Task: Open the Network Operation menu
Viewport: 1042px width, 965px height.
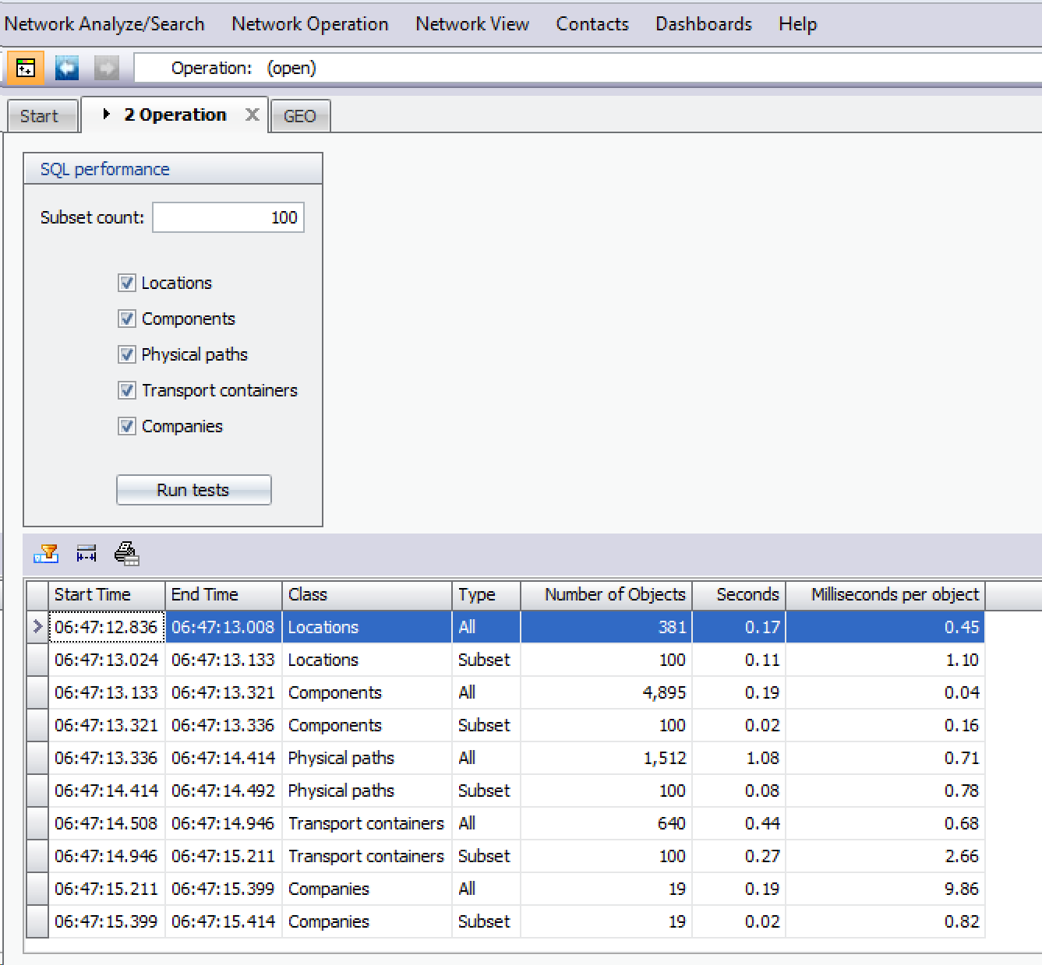Action: coord(310,24)
